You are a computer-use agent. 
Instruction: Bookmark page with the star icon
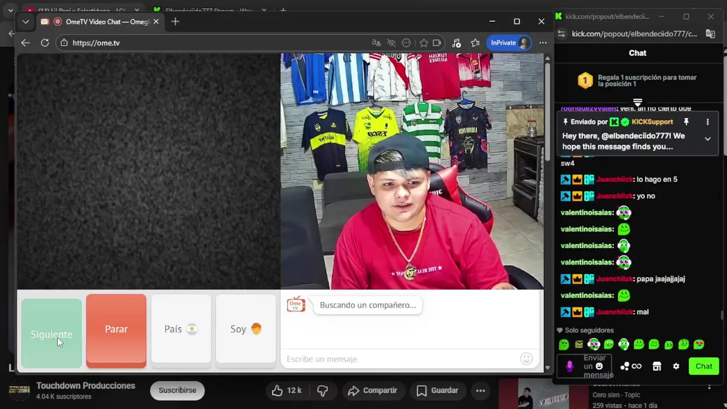[x=424, y=43]
